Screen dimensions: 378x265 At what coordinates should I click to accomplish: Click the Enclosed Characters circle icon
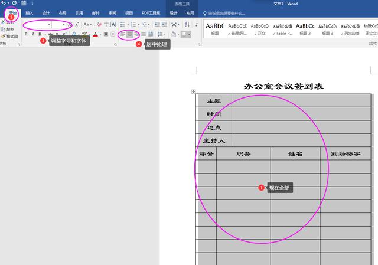[113, 34]
